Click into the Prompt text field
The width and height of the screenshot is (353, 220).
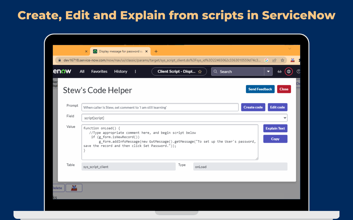click(160, 107)
